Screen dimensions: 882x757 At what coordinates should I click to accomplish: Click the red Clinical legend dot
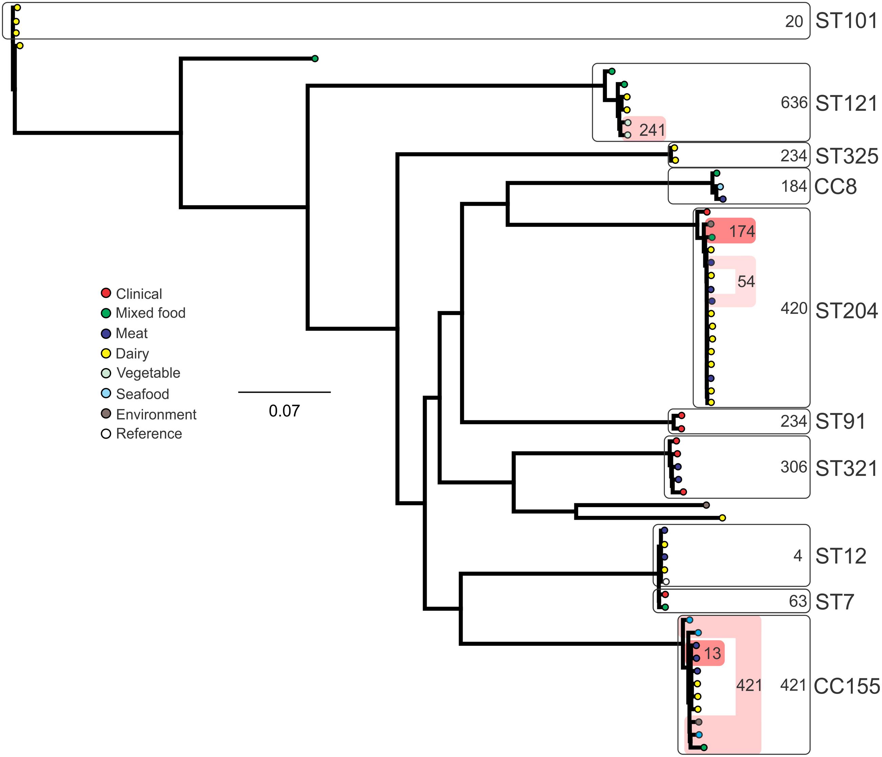tap(106, 293)
